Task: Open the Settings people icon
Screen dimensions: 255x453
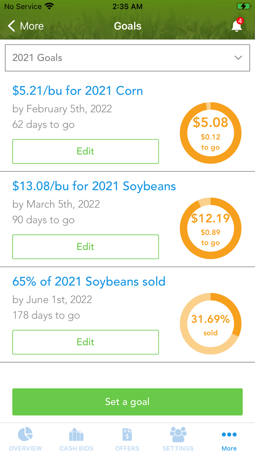Action: point(178,434)
